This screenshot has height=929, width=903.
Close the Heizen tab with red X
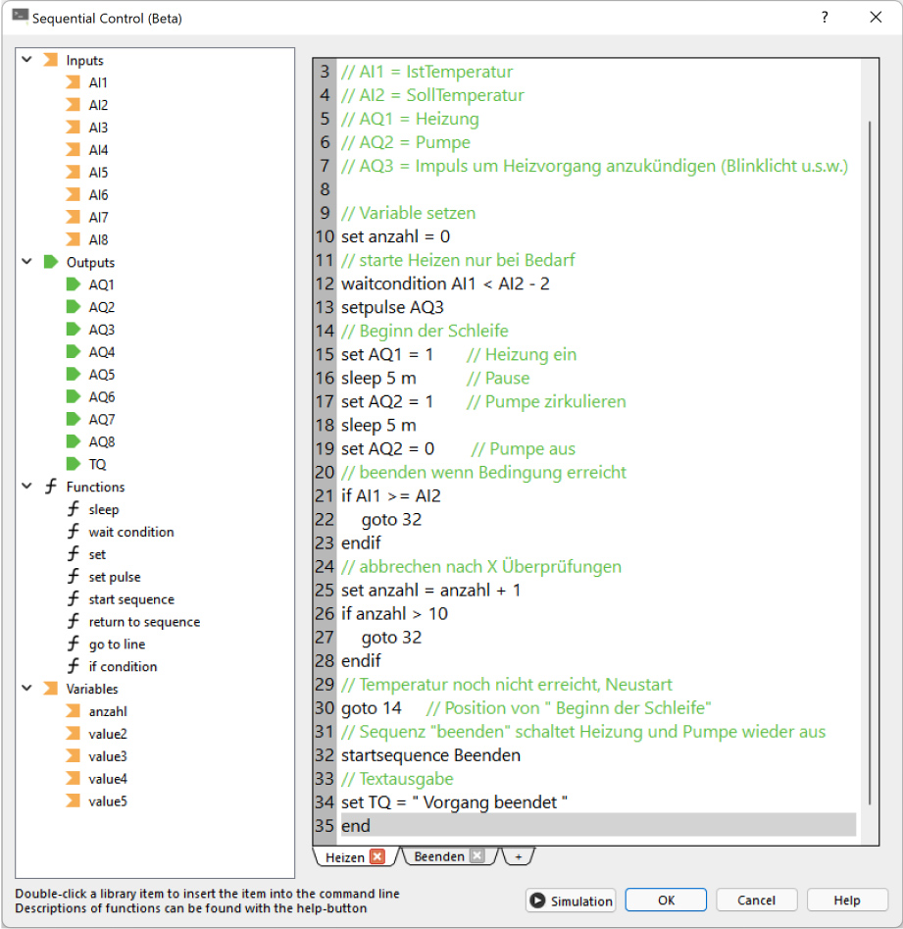(x=376, y=856)
